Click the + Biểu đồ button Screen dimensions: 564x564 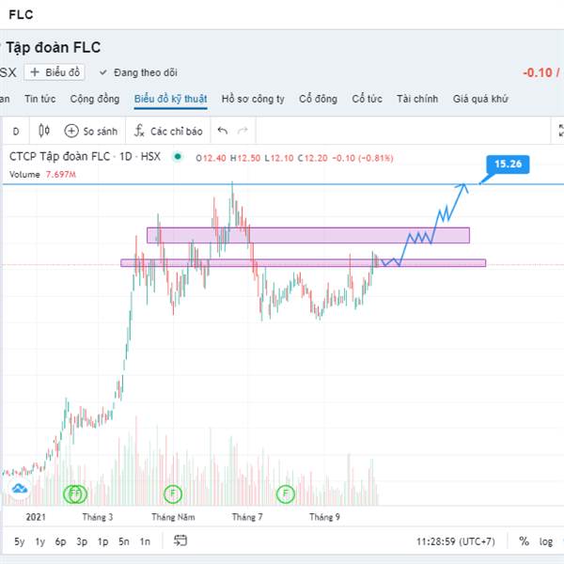pyautogui.click(x=55, y=72)
